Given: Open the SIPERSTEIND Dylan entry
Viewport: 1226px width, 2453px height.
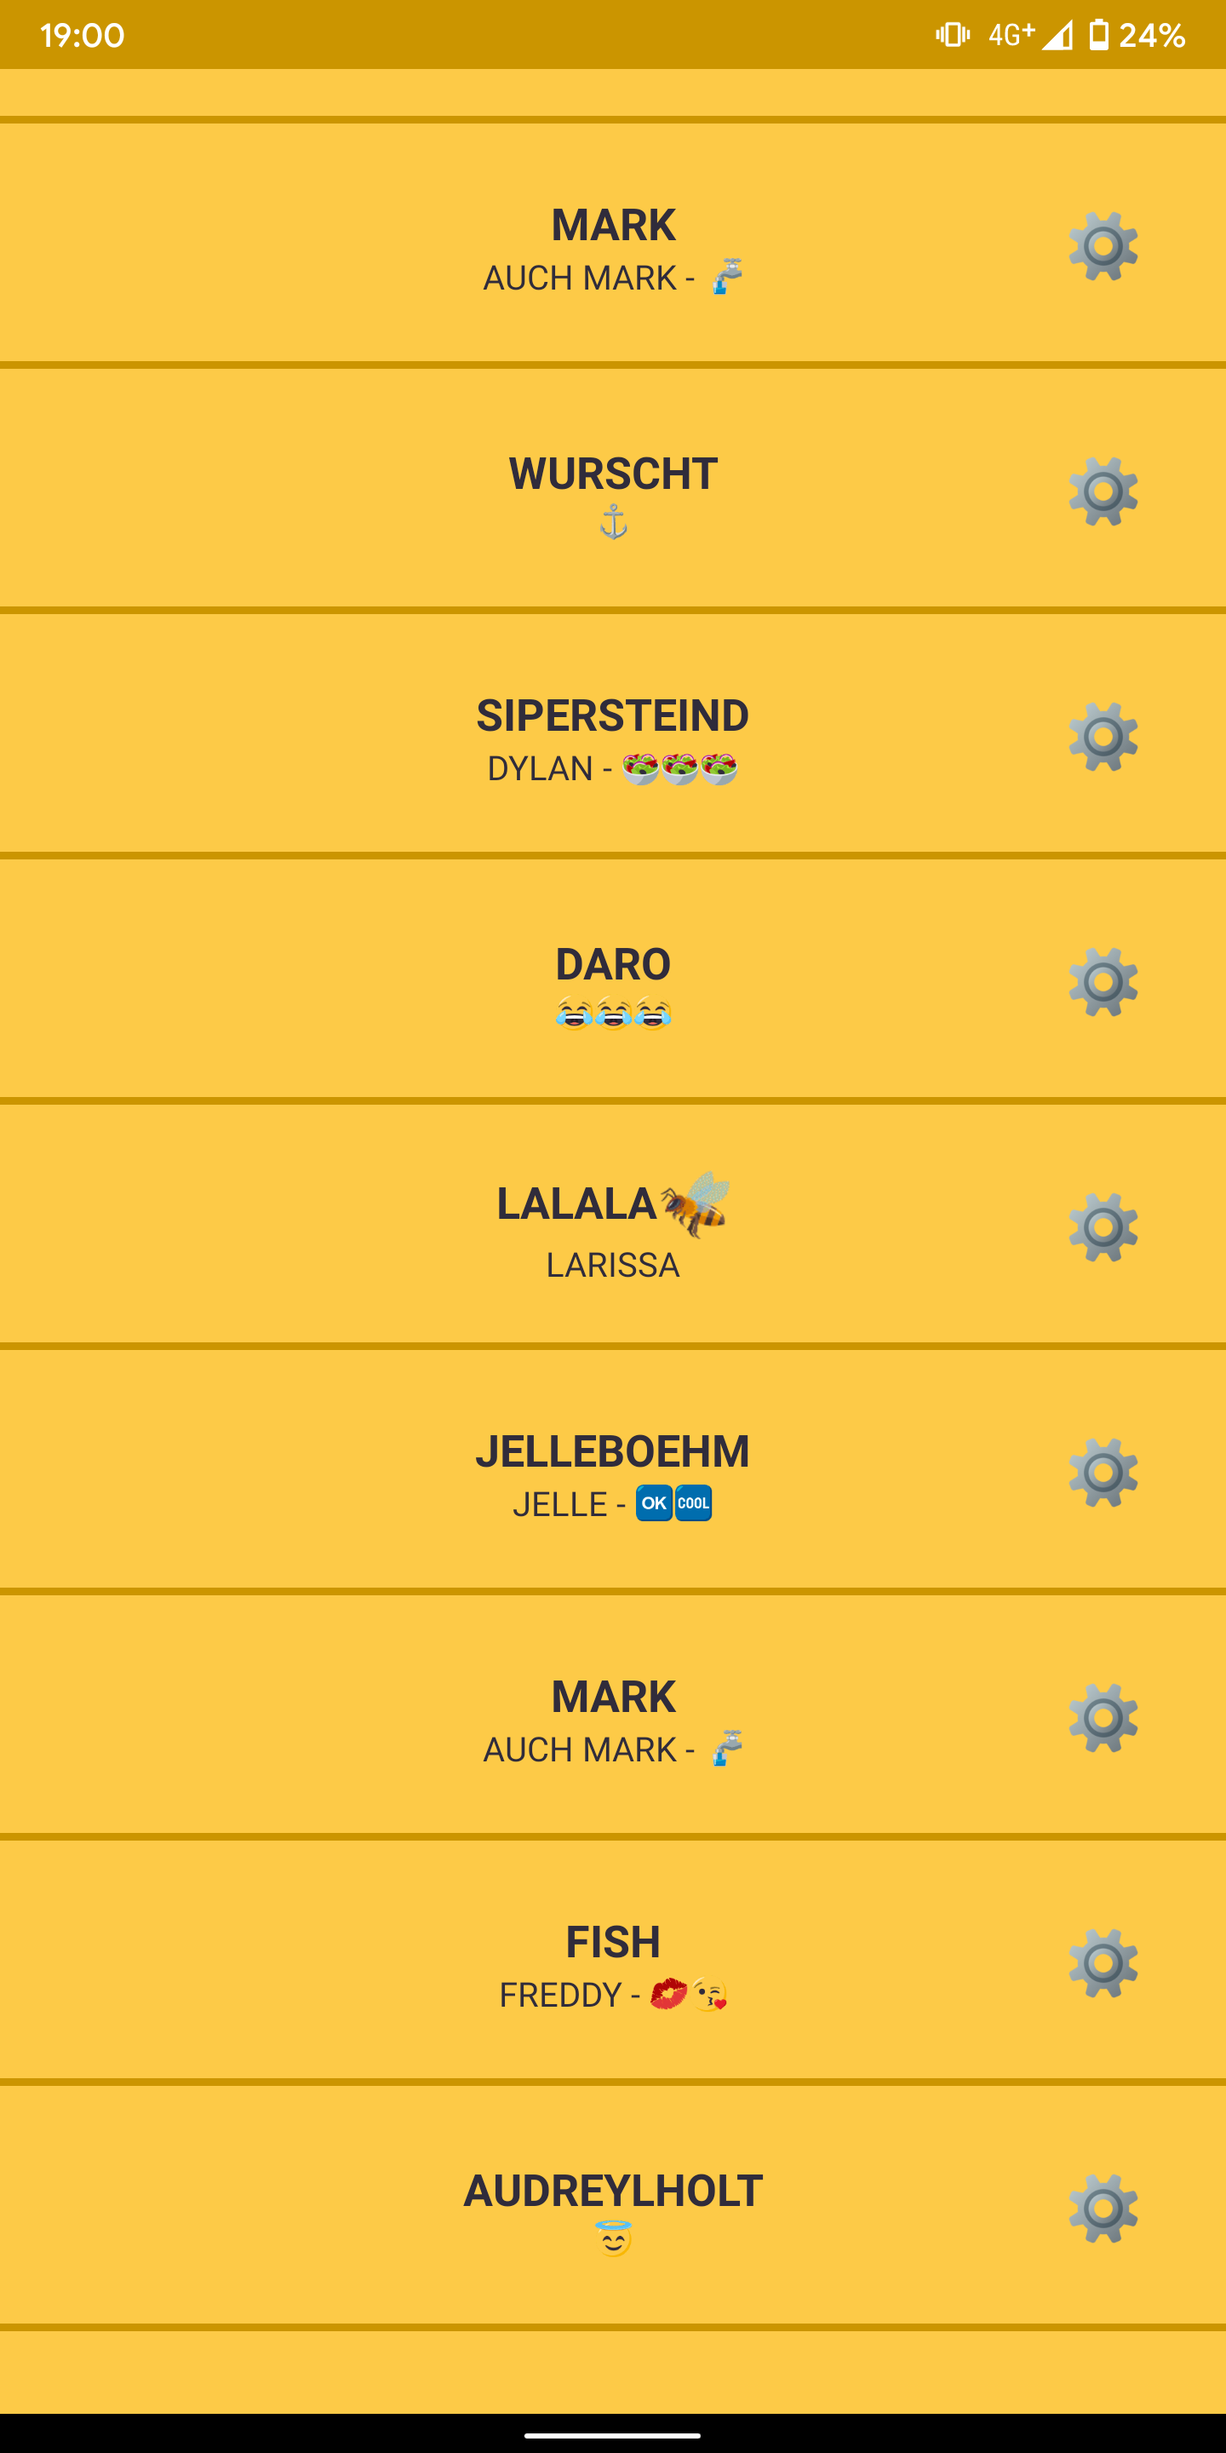Looking at the screenshot, I should (613, 734).
